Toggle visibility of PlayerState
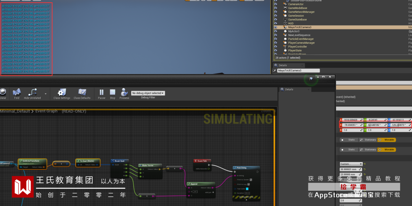This screenshot has height=206, width=412. click(276, 50)
